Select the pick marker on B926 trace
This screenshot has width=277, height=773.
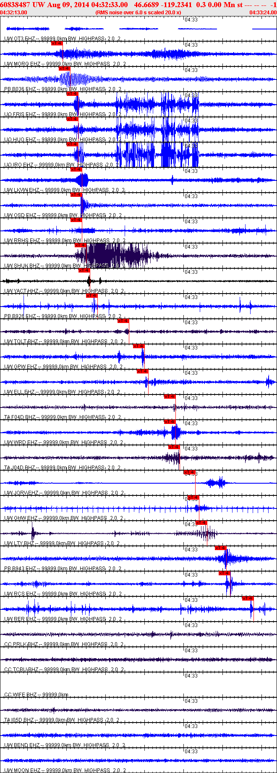click(91, 295)
